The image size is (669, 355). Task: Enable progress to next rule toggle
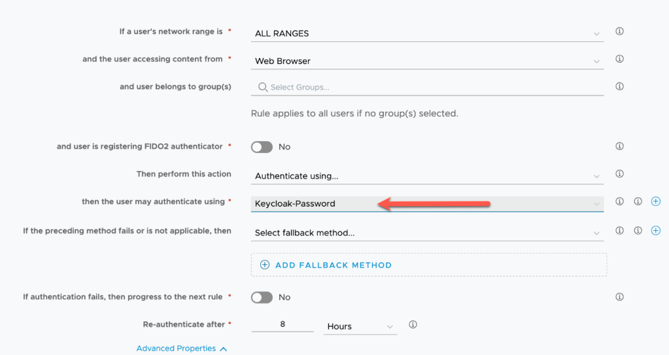262,297
